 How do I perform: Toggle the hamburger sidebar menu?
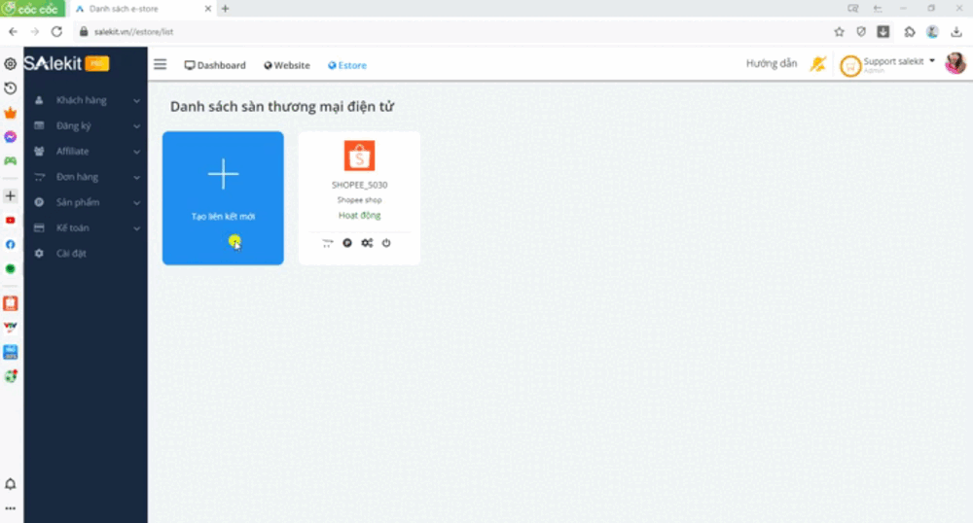pyautogui.click(x=161, y=65)
